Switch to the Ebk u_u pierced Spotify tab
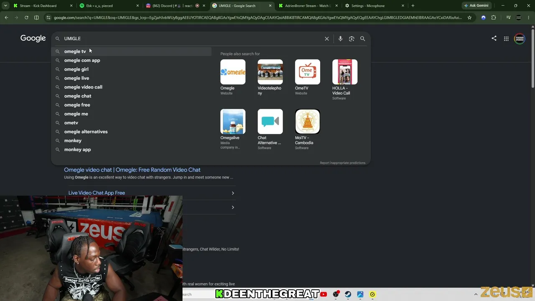 click(x=109, y=6)
